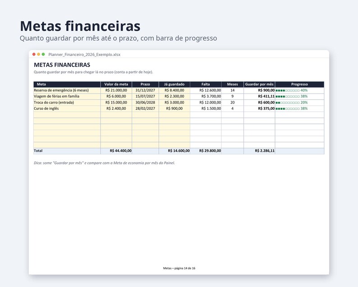The width and height of the screenshot is (358, 287).
Task: Select the Valor da meta column header
Action: click(116, 84)
